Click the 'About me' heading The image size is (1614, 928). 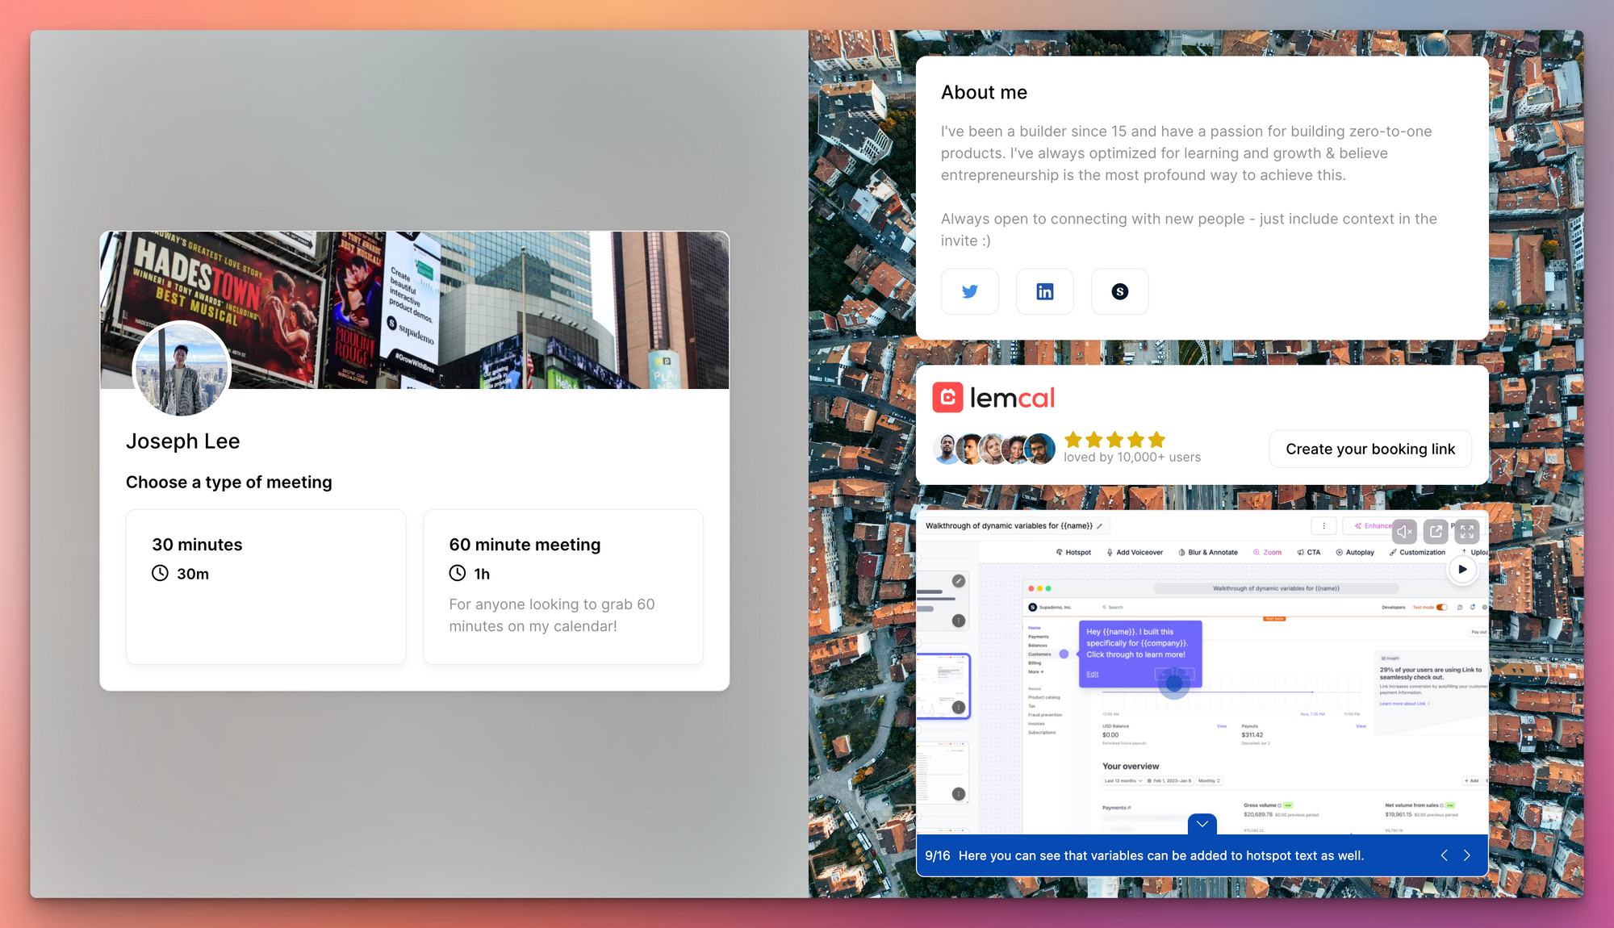click(984, 93)
